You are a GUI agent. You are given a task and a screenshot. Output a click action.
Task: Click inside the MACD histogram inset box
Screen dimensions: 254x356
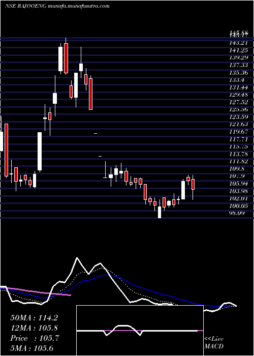tap(140, 331)
